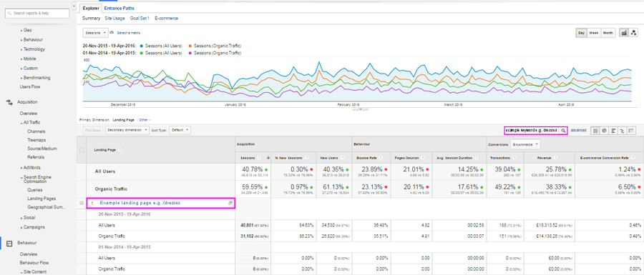
Task: Open the Behaviour section icon in sidebar
Action: click(x=9, y=243)
